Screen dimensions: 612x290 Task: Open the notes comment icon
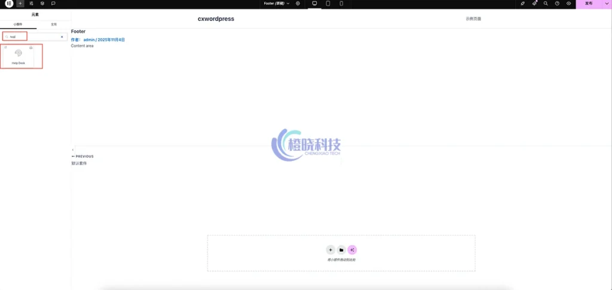click(x=53, y=4)
